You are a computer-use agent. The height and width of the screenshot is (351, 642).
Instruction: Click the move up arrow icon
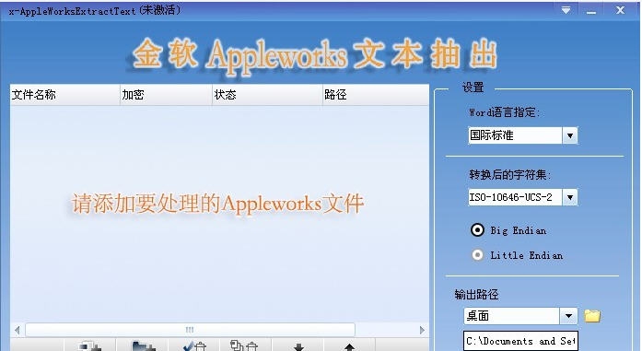(349, 347)
